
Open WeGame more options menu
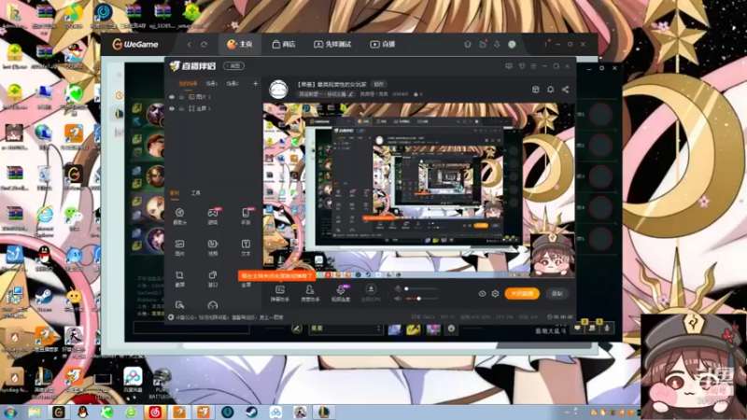pos(546,44)
